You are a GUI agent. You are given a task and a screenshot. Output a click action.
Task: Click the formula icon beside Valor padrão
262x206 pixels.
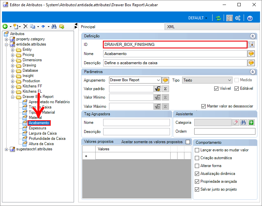(x=158, y=89)
